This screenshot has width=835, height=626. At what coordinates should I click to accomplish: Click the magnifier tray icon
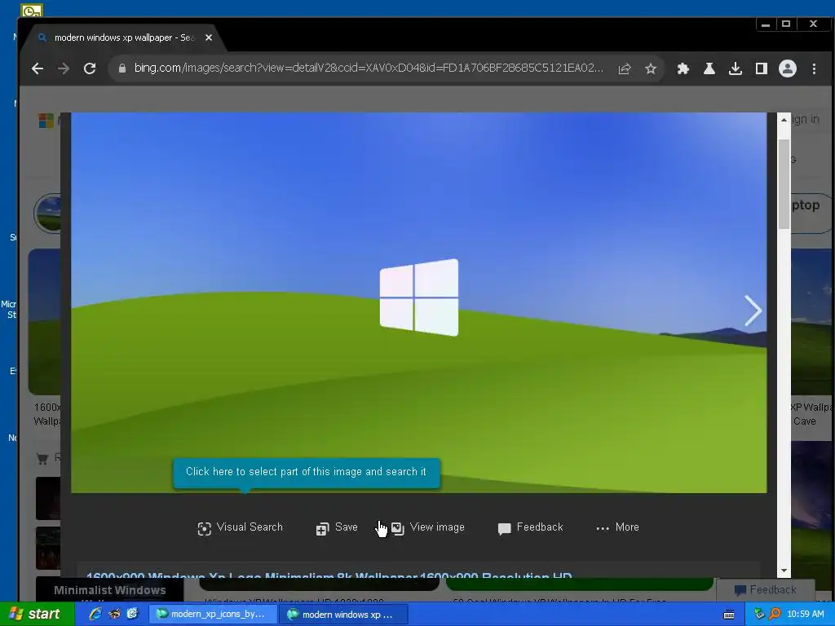775,614
